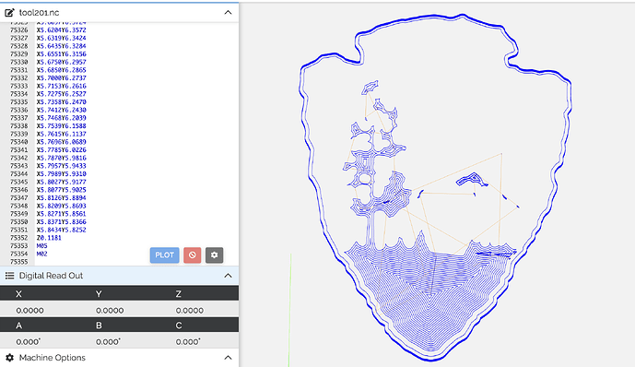Select G-code line 75352 Z0.1181

[49, 238]
